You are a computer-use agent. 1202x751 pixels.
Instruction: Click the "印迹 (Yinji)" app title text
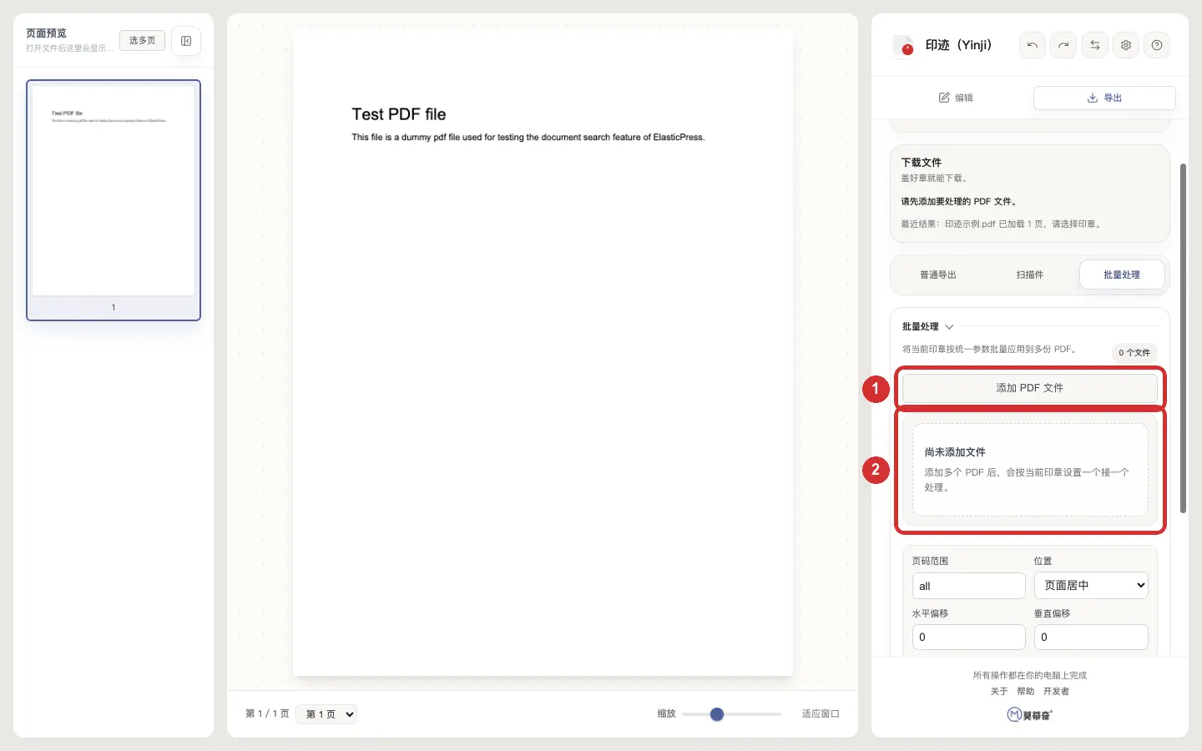point(958,45)
